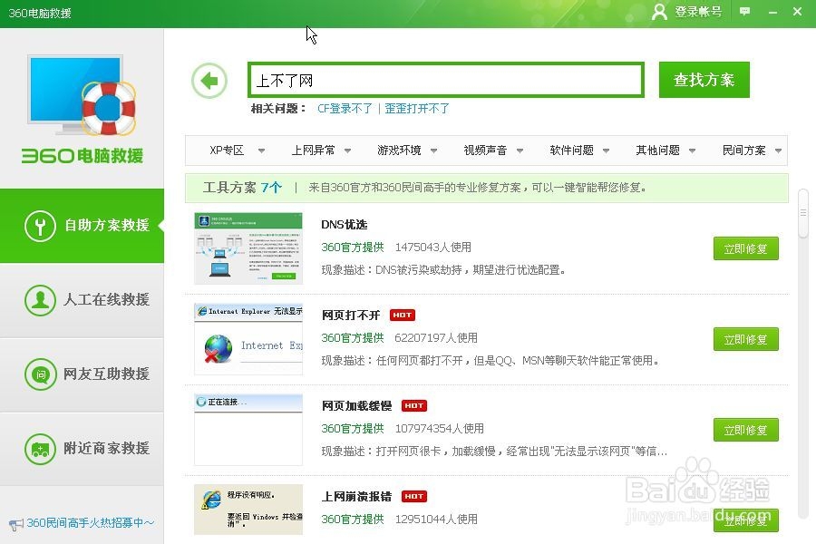Viewport: 816px width, 544px height.
Task: Click 立即修复 for 上网崩溃报错
Action: [x=746, y=520]
